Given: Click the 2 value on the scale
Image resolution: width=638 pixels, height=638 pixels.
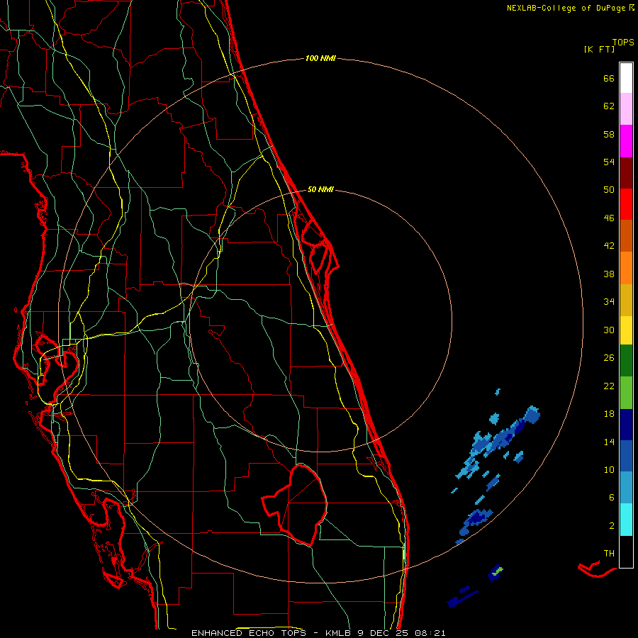Looking at the screenshot, I should (x=612, y=525).
